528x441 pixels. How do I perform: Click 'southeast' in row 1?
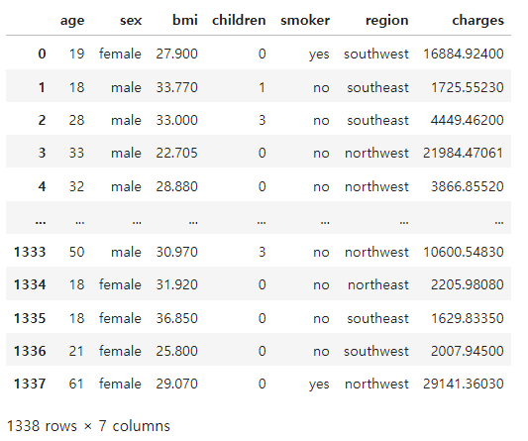pos(377,87)
